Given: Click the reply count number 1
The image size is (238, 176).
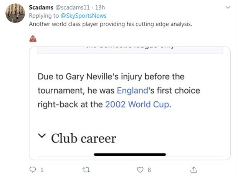Looking at the screenshot, I should click(41, 169).
